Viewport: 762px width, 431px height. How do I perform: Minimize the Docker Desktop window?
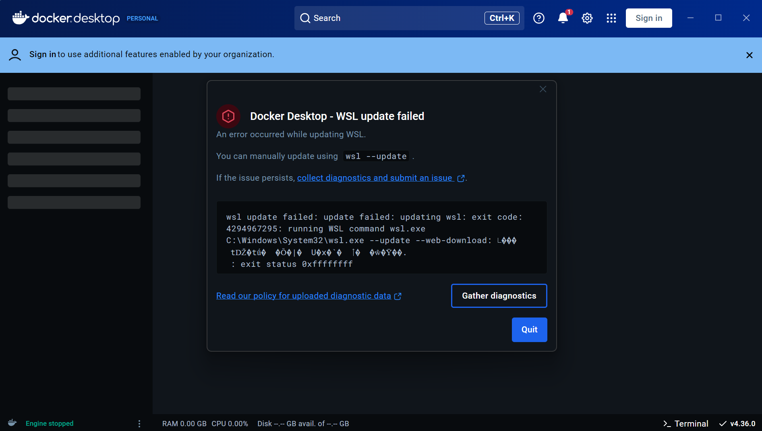(x=690, y=18)
